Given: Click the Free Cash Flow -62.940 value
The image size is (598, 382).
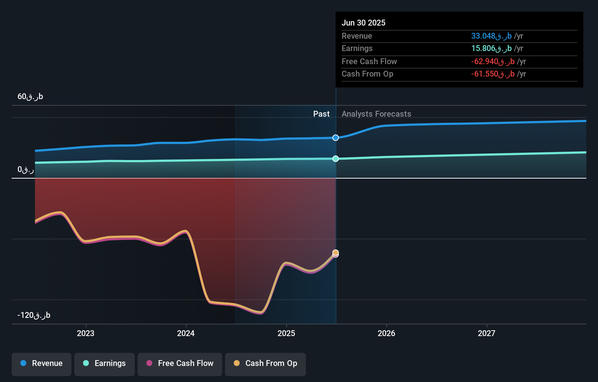Looking at the screenshot, I should click(x=492, y=62).
